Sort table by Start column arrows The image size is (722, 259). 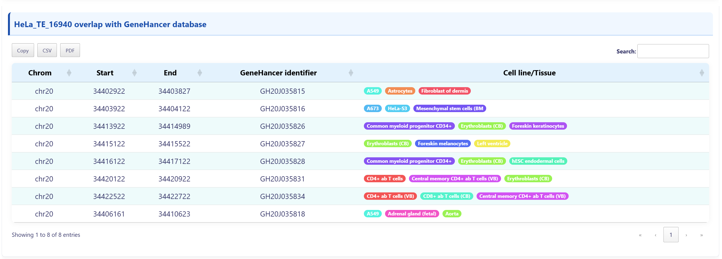click(x=134, y=73)
